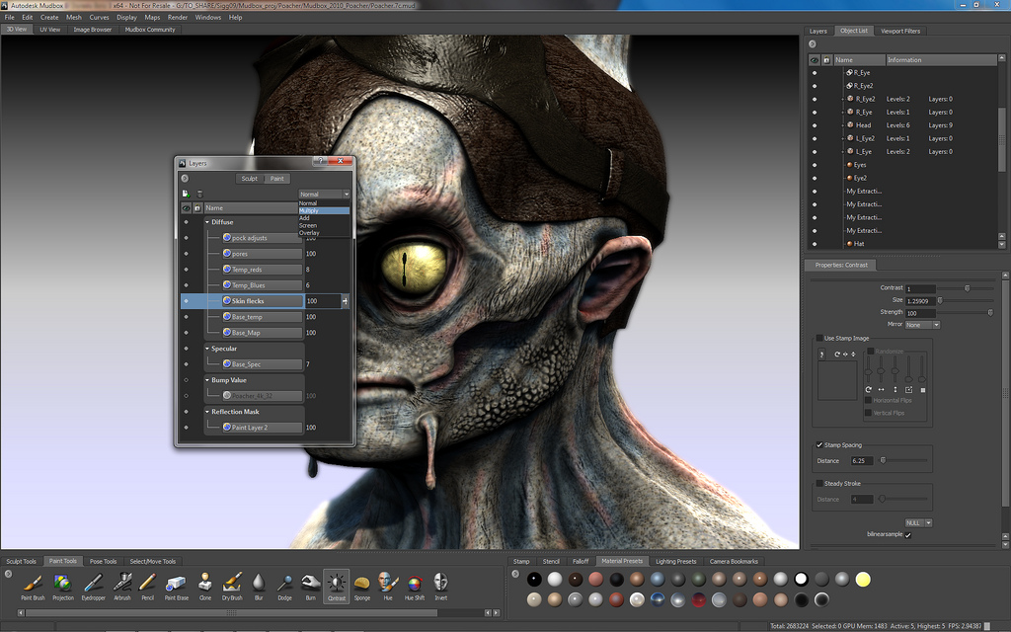Select the Projection tool
Screen dimensions: 1011x632
click(62, 587)
